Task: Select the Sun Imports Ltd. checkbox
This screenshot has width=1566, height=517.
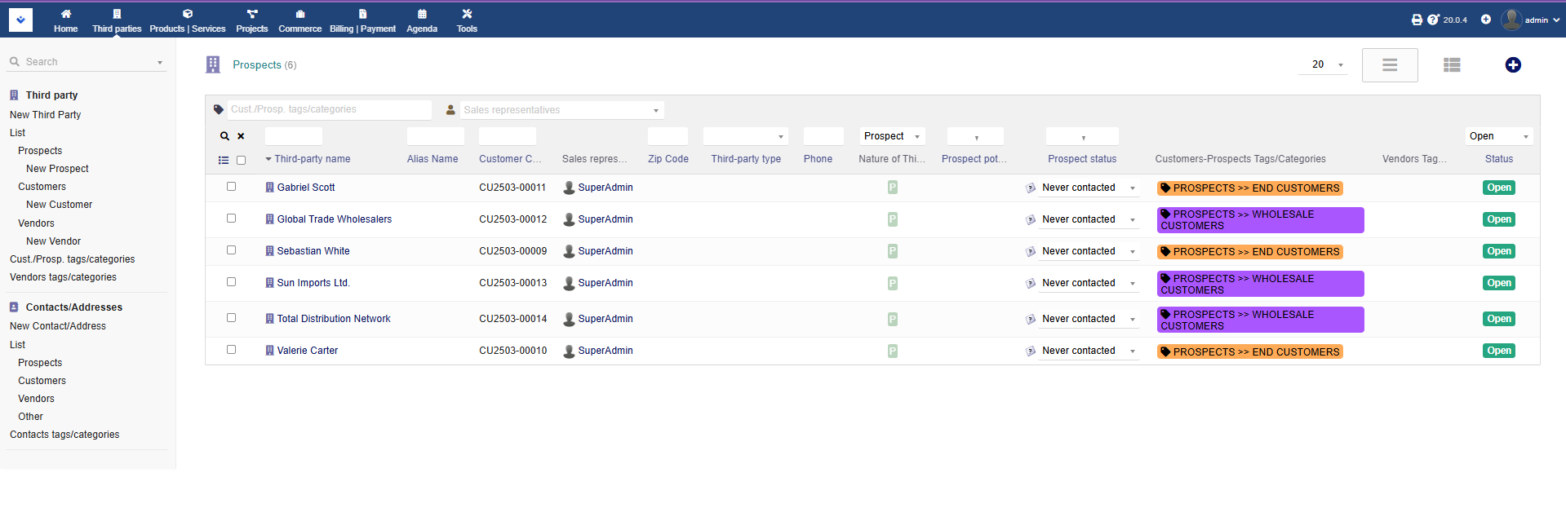Action: pyautogui.click(x=231, y=282)
